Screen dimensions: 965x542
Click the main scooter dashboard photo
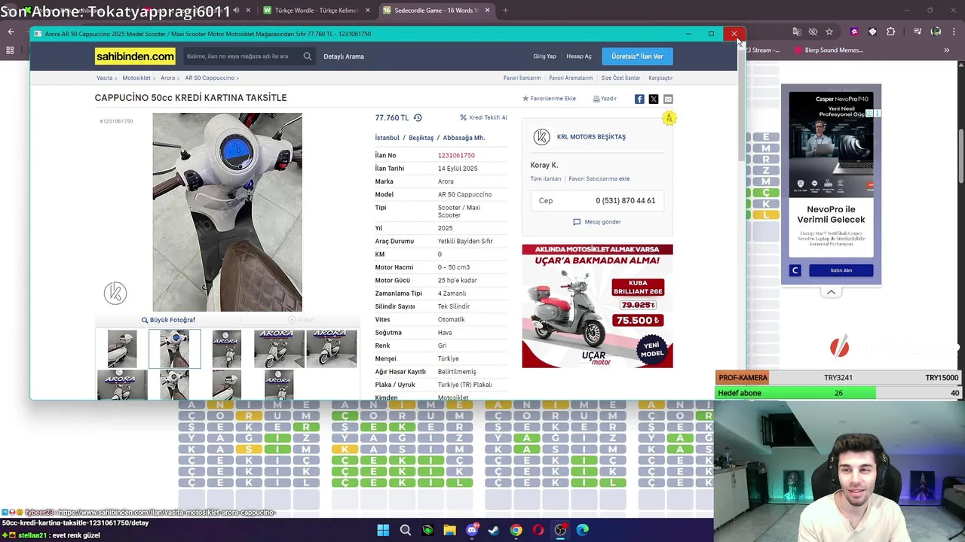(x=227, y=212)
